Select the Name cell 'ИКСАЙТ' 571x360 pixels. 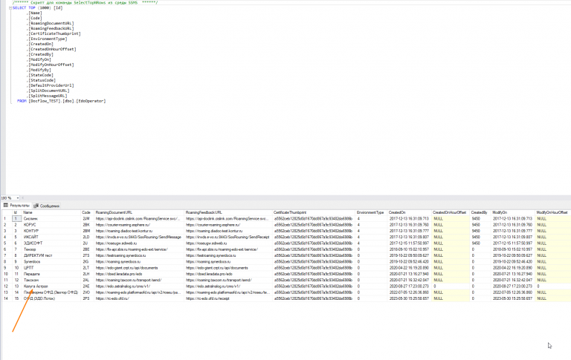pyautogui.click(x=51, y=237)
